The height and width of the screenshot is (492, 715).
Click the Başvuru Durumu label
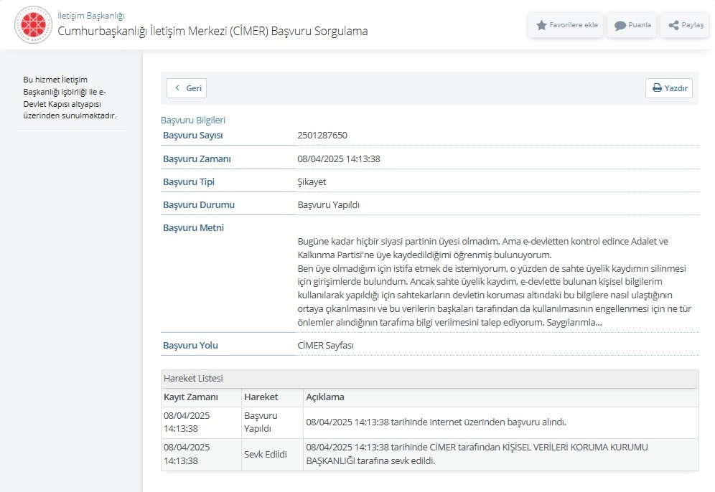pos(199,205)
